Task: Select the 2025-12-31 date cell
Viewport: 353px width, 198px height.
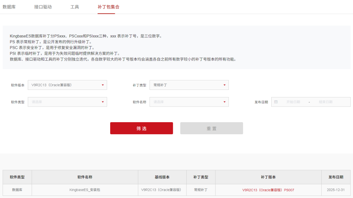Action: click(336, 190)
